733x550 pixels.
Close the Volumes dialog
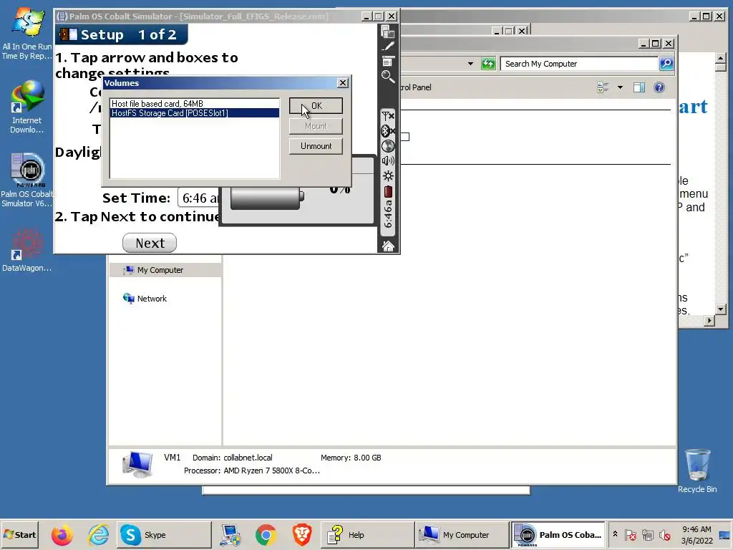point(343,83)
